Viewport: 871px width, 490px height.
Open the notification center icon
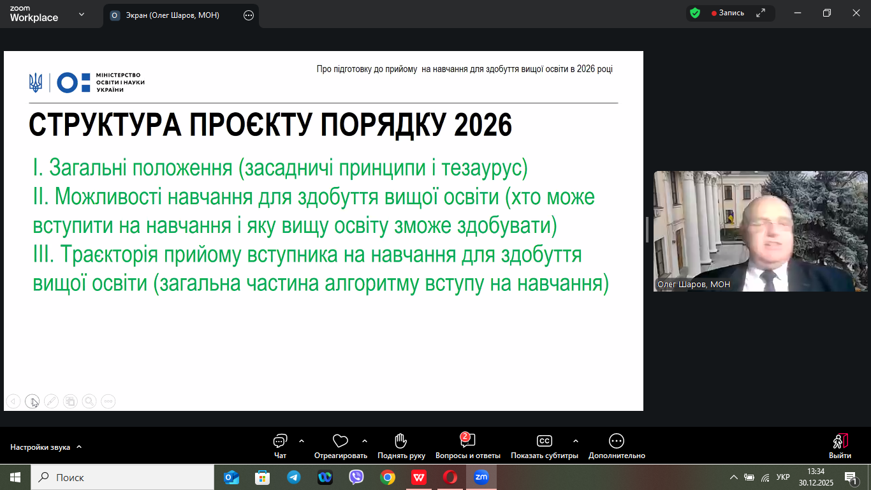(x=851, y=477)
